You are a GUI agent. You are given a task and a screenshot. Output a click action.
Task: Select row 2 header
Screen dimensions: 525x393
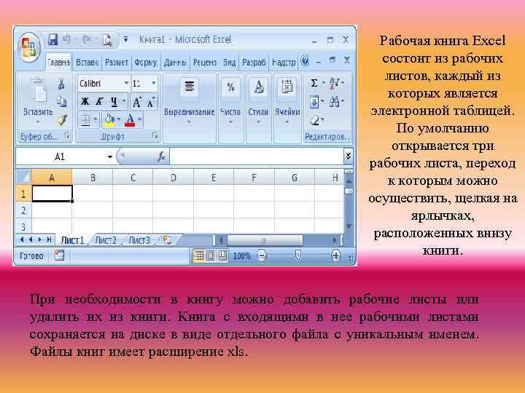[23, 210]
